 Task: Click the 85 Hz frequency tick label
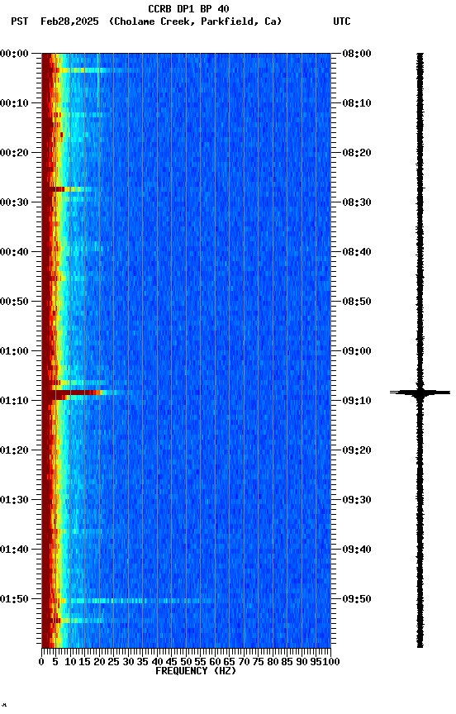(287, 662)
